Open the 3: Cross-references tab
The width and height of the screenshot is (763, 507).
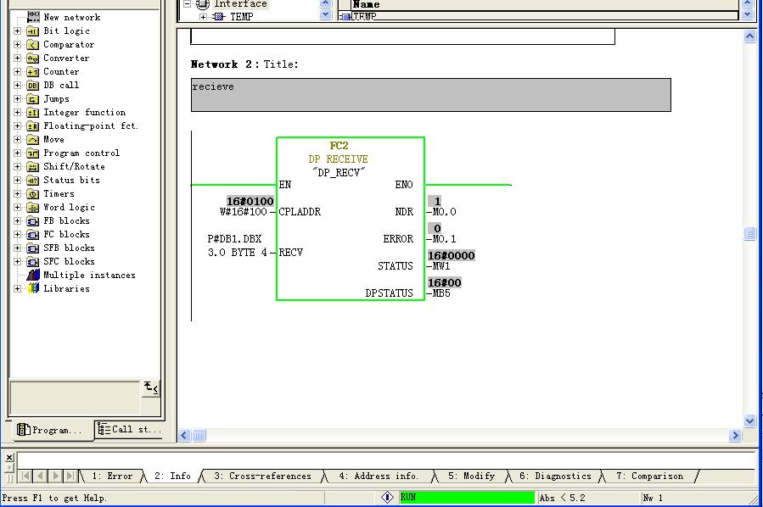coord(263,476)
